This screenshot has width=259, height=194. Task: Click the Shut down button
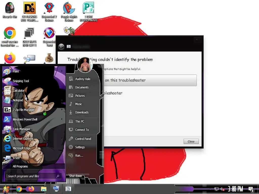click(x=75, y=176)
